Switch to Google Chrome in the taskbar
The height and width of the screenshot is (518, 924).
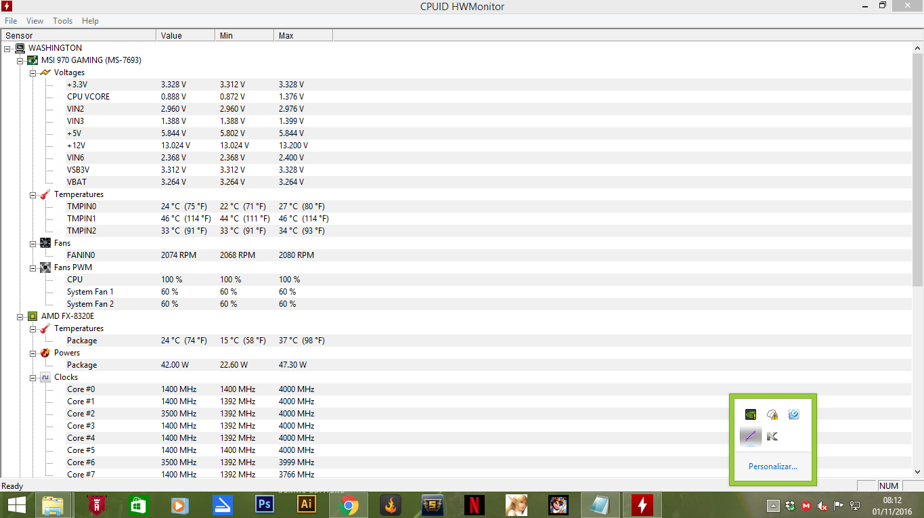tap(349, 505)
